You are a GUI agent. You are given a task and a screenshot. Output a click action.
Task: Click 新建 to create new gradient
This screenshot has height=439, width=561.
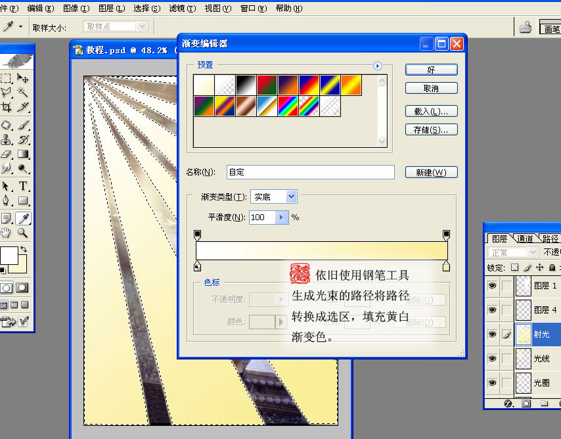431,172
